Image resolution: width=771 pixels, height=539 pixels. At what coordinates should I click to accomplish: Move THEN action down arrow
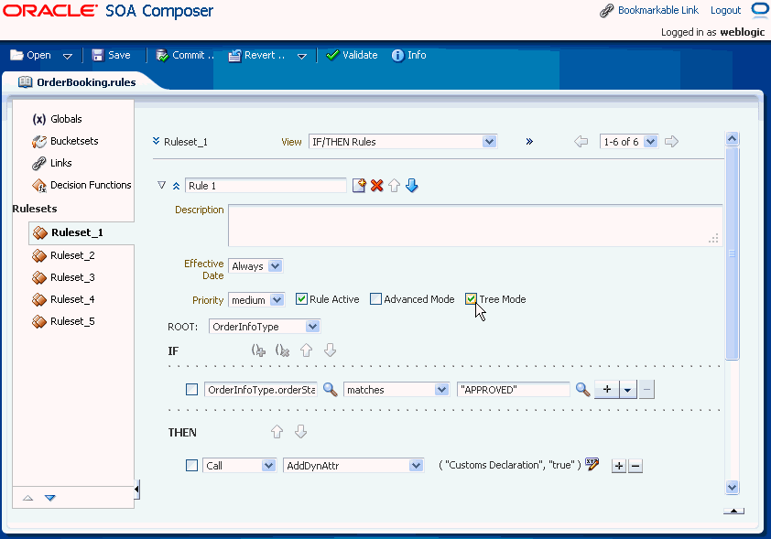pos(301,432)
